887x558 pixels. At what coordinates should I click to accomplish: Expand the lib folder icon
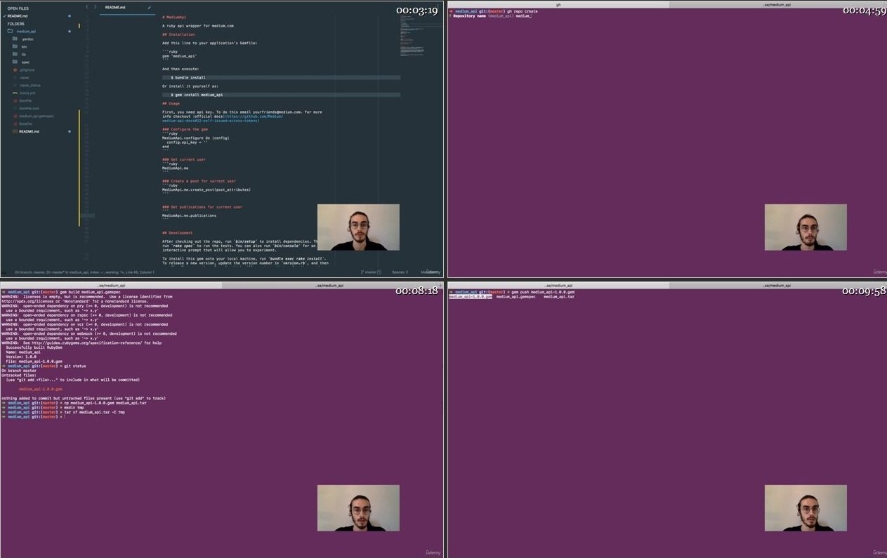(15, 54)
